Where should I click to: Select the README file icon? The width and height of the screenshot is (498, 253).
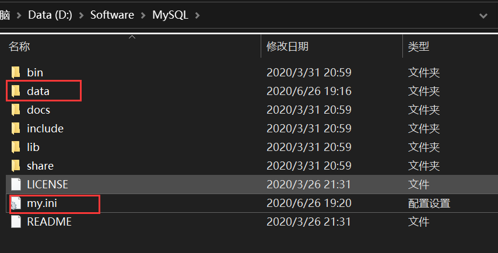click(x=16, y=222)
